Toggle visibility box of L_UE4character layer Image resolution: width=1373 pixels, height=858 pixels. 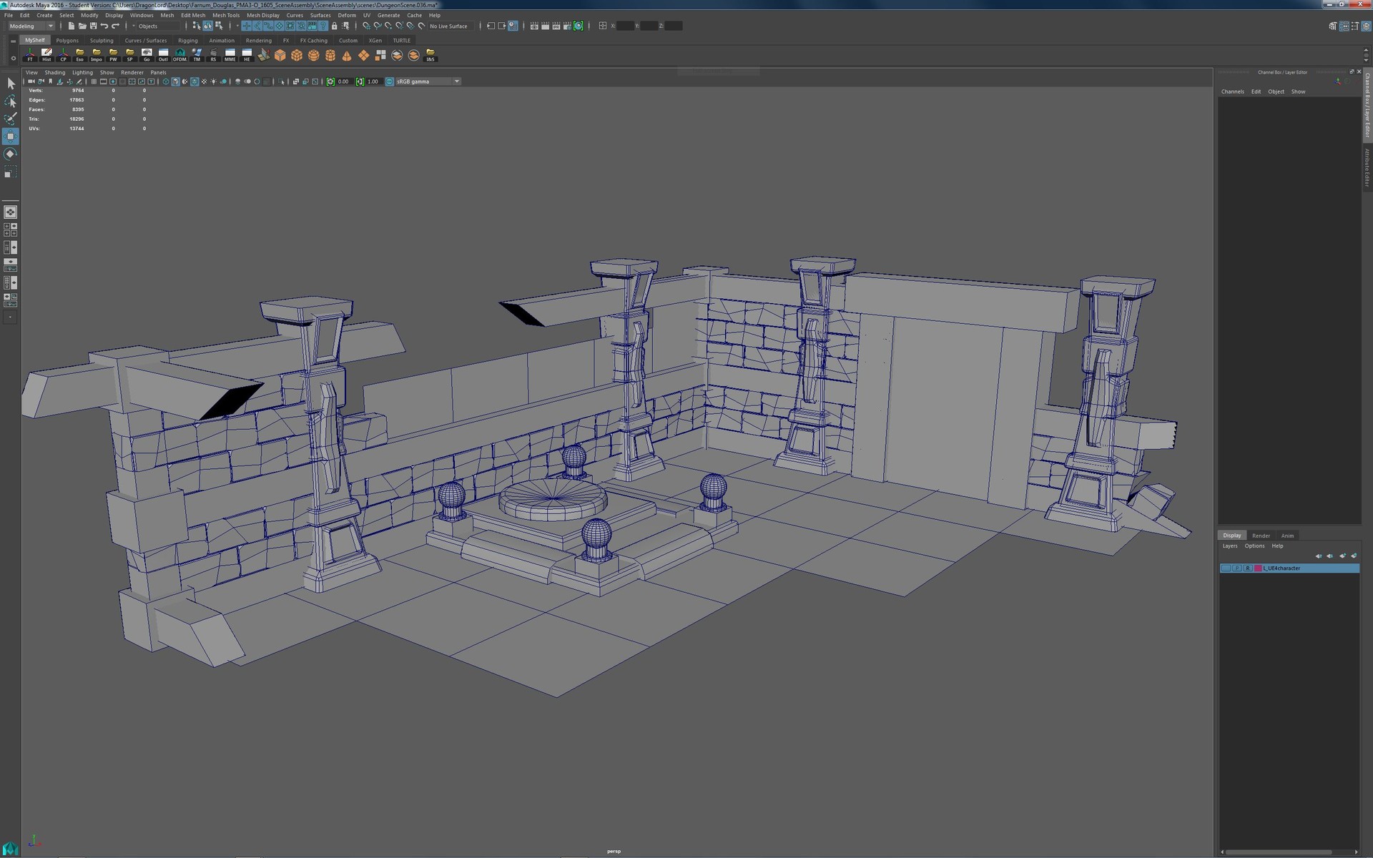click(1226, 568)
